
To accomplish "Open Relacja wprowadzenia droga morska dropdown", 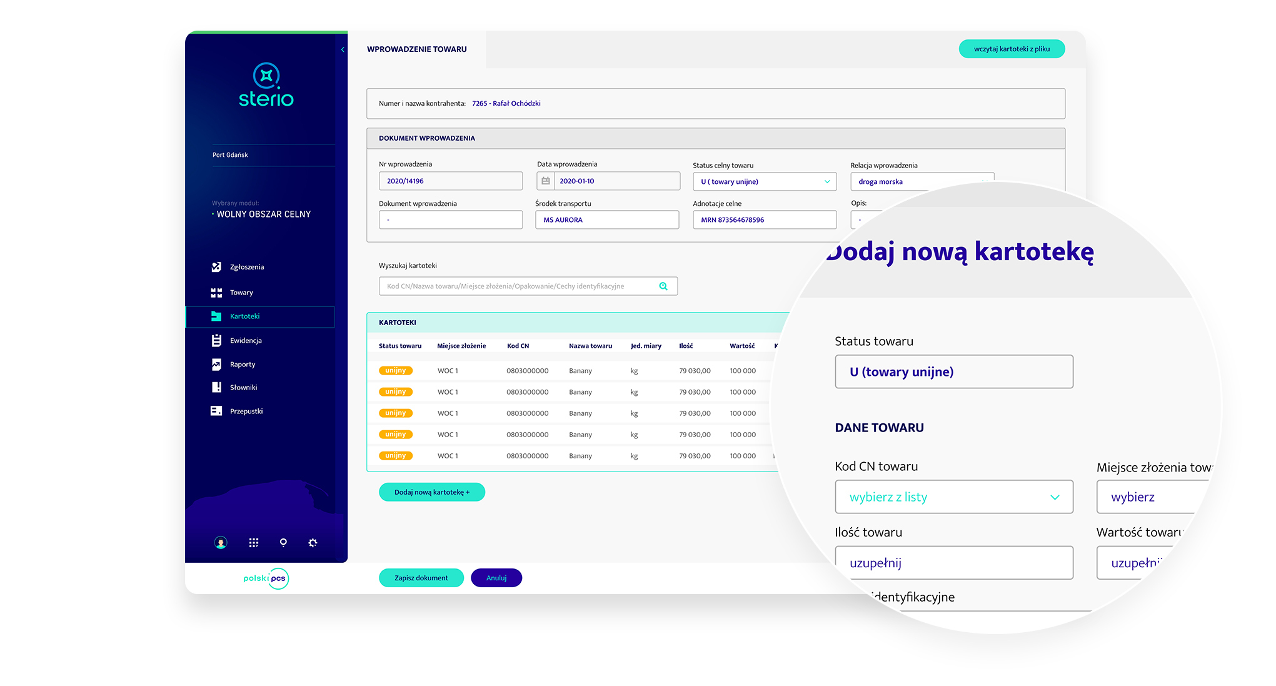I will click(x=922, y=182).
